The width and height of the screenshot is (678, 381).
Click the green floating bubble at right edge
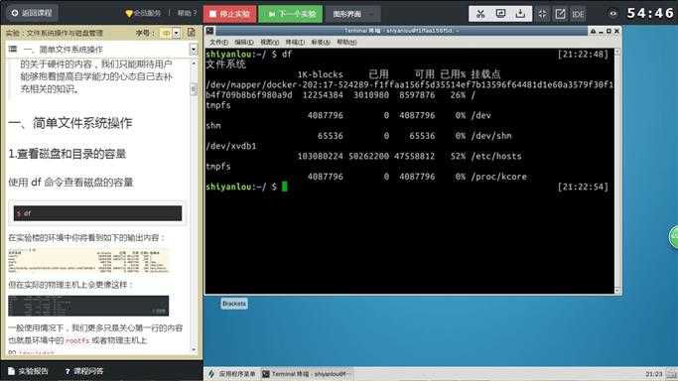tap(673, 237)
